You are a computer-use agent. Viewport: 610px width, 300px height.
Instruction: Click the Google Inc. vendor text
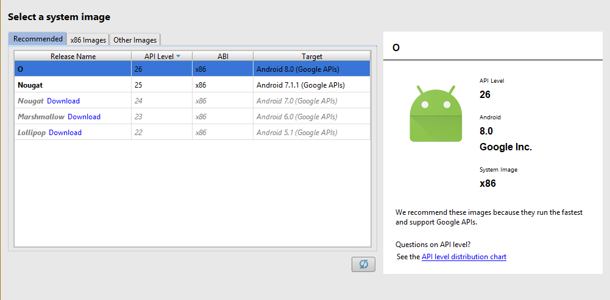[506, 147]
